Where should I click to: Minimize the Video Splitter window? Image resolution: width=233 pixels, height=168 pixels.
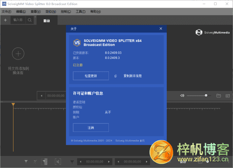pos(204,4)
